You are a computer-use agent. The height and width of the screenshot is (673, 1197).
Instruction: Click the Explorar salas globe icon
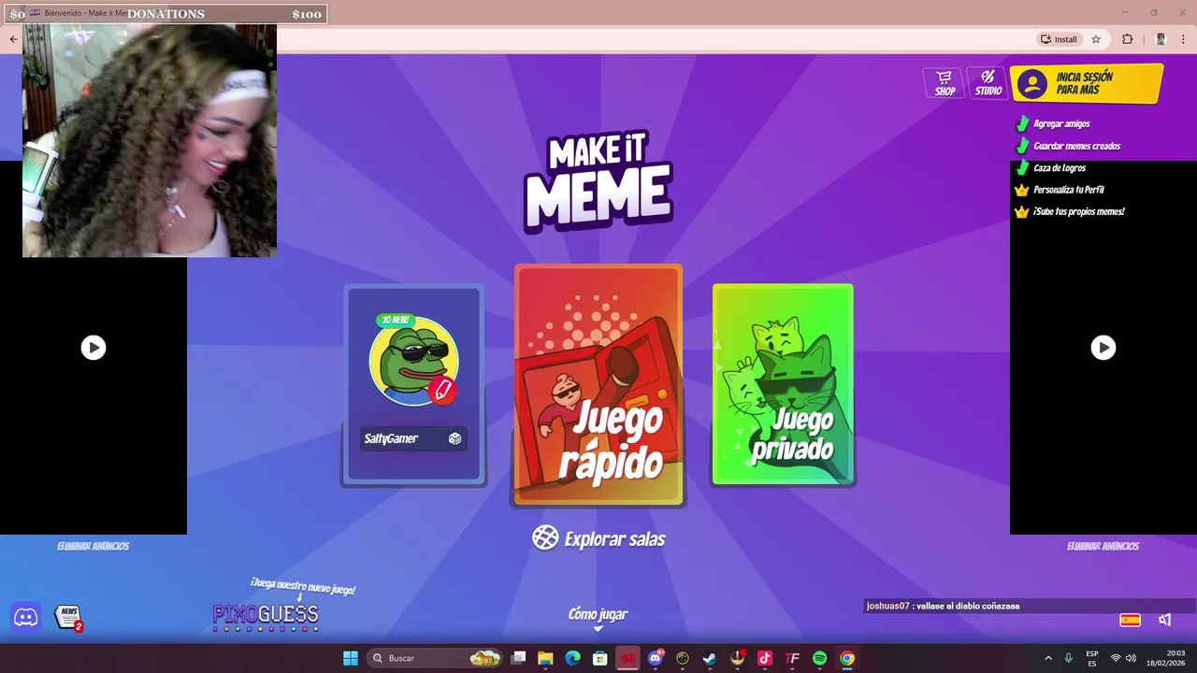coord(545,537)
